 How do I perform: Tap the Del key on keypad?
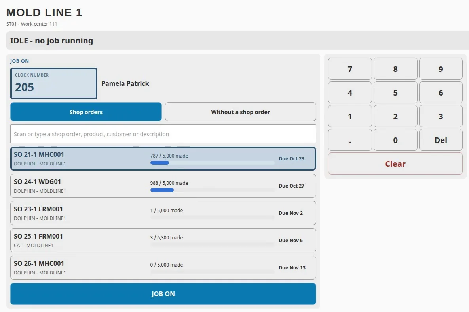(x=441, y=140)
